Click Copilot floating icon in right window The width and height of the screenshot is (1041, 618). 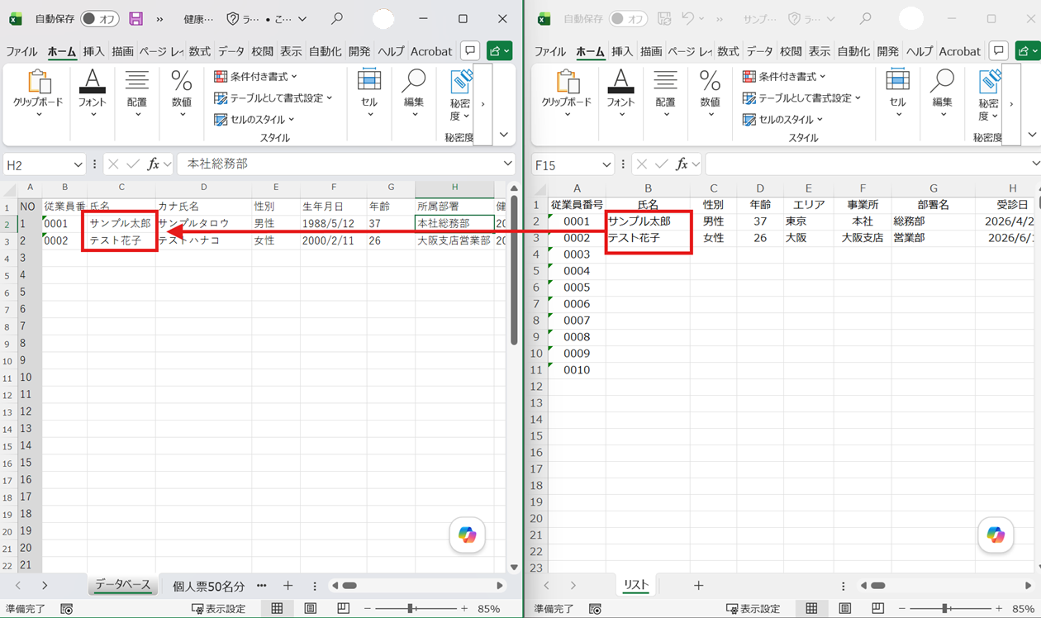coord(996,535)
